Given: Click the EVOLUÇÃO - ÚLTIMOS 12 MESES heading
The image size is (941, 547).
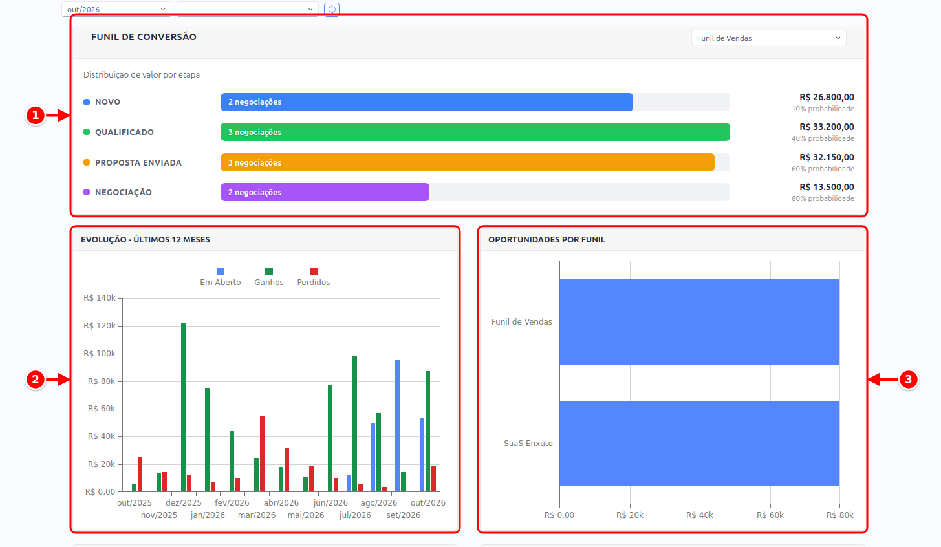Looking at the screenshot, I should coord(146,240).
